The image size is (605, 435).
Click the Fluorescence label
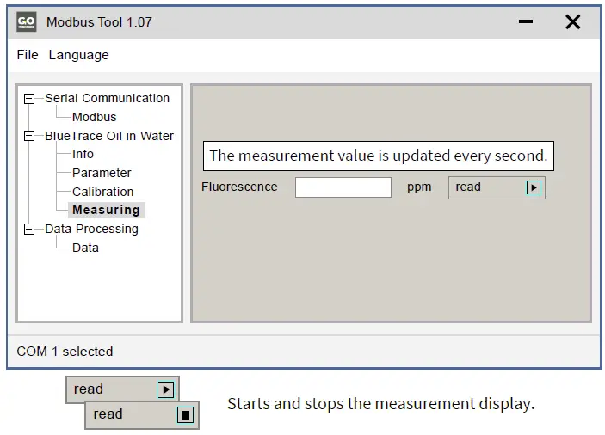[239, 187]
